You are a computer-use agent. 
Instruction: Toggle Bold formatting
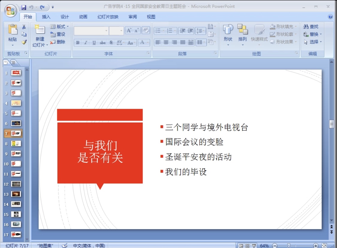point(78,43)
